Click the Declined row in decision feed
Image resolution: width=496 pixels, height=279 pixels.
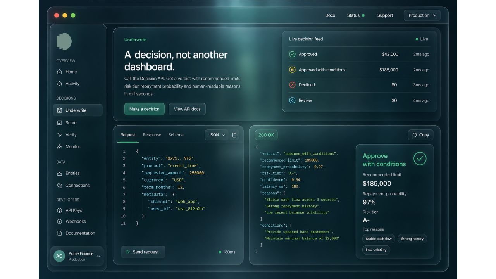[x=359, y=85]
